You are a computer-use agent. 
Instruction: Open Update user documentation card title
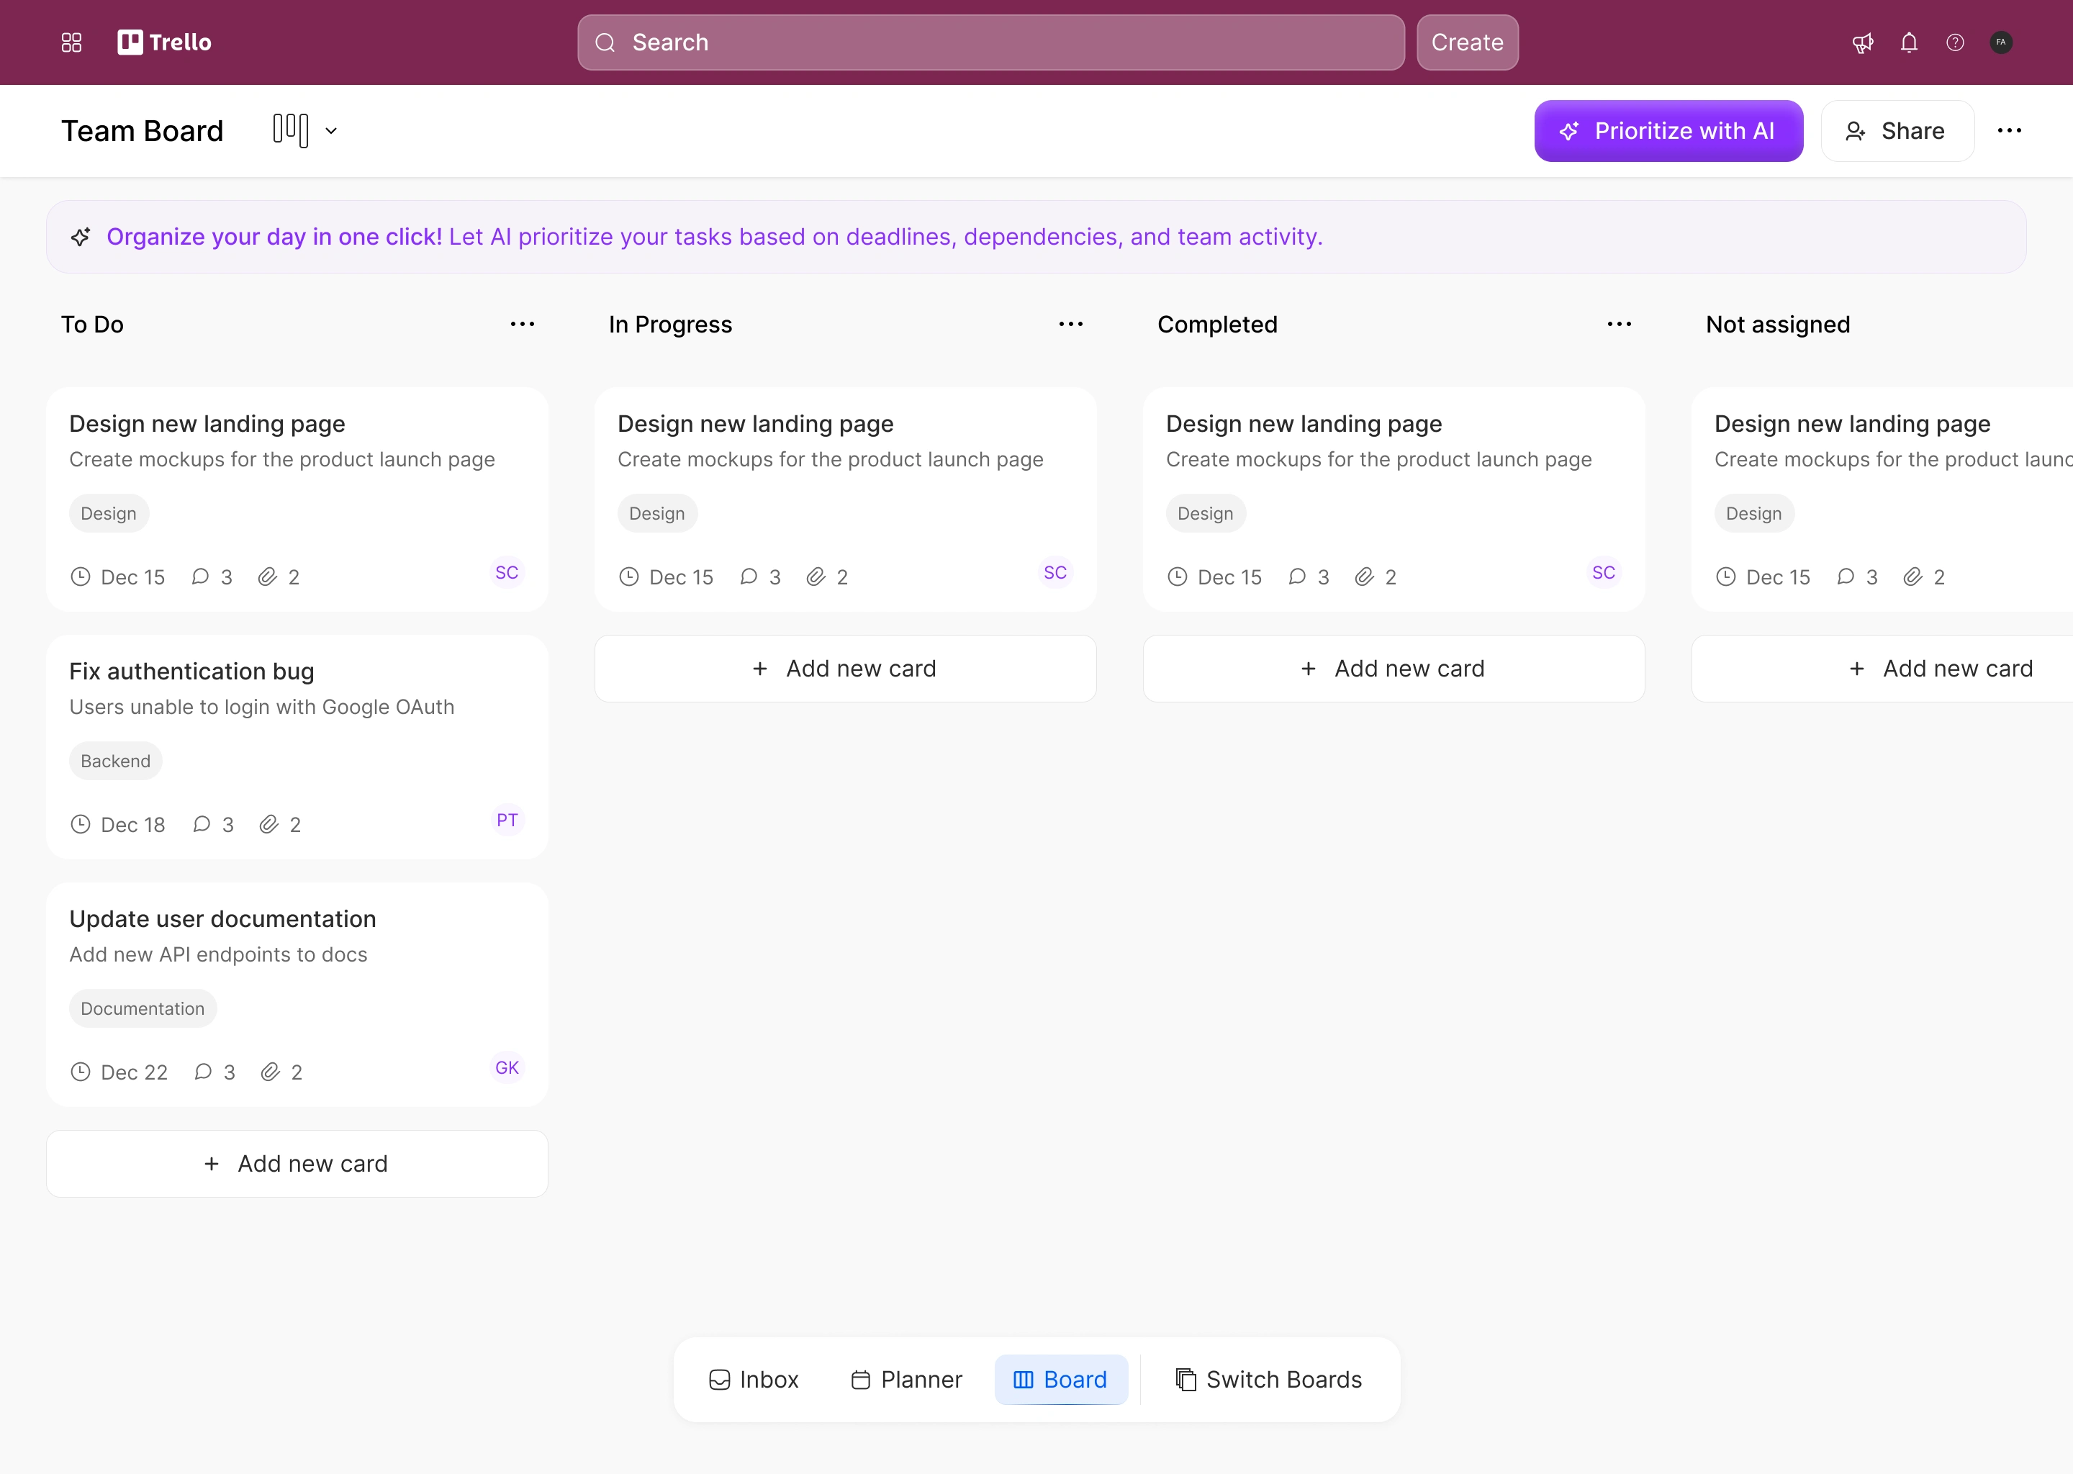coord(222,919)
